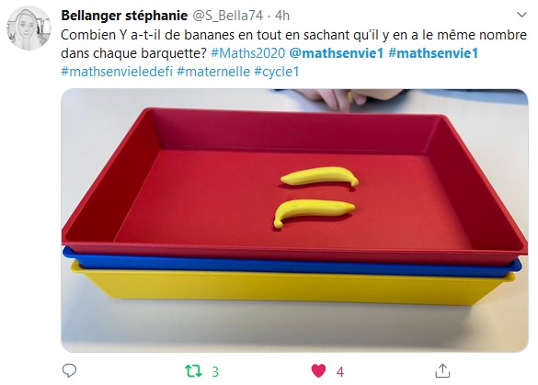
Task: Click the share upload icon
Action: pyautogui.click(x=442, y=370)
